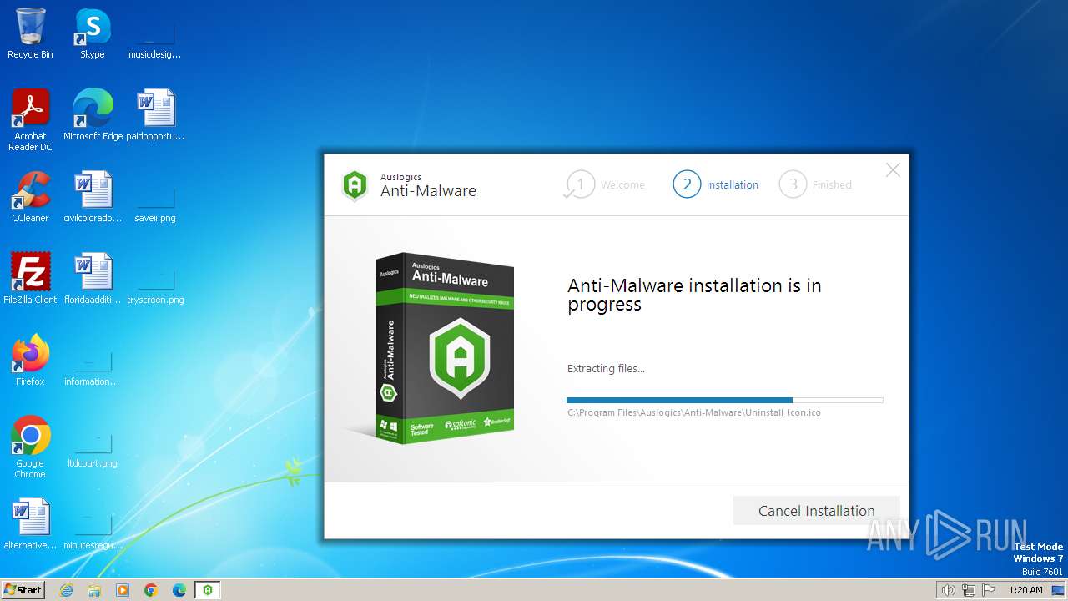Close the Anti-Malware installer window
The width and height of the screenshot is (1068, 601).
(x=893, y=170)
